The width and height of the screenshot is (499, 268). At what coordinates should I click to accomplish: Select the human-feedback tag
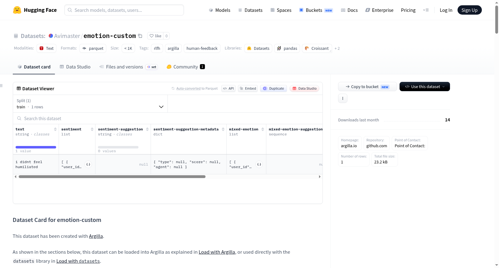[202, 48]
